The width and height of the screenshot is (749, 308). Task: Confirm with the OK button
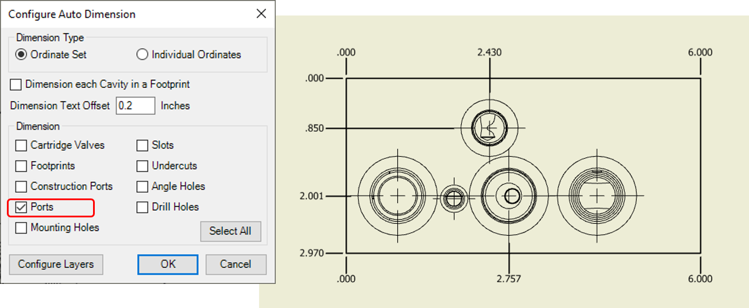click(x=168, y=264)
